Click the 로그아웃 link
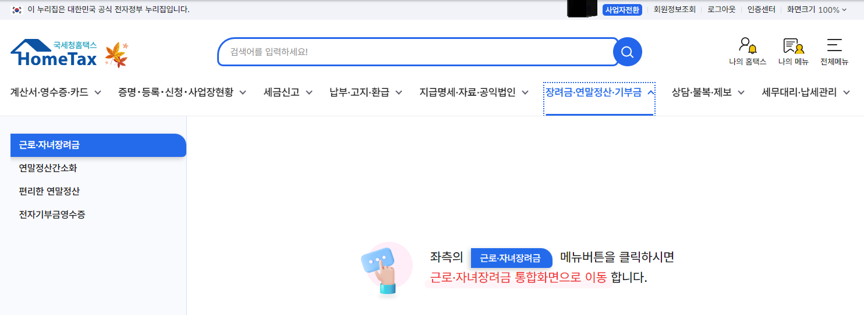This screenshot has height=315, width=864. tap(721, 10)
